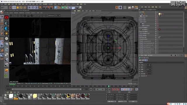Click the coordinate system icon beside Z
187x105 pixels.
coord(40,8)
